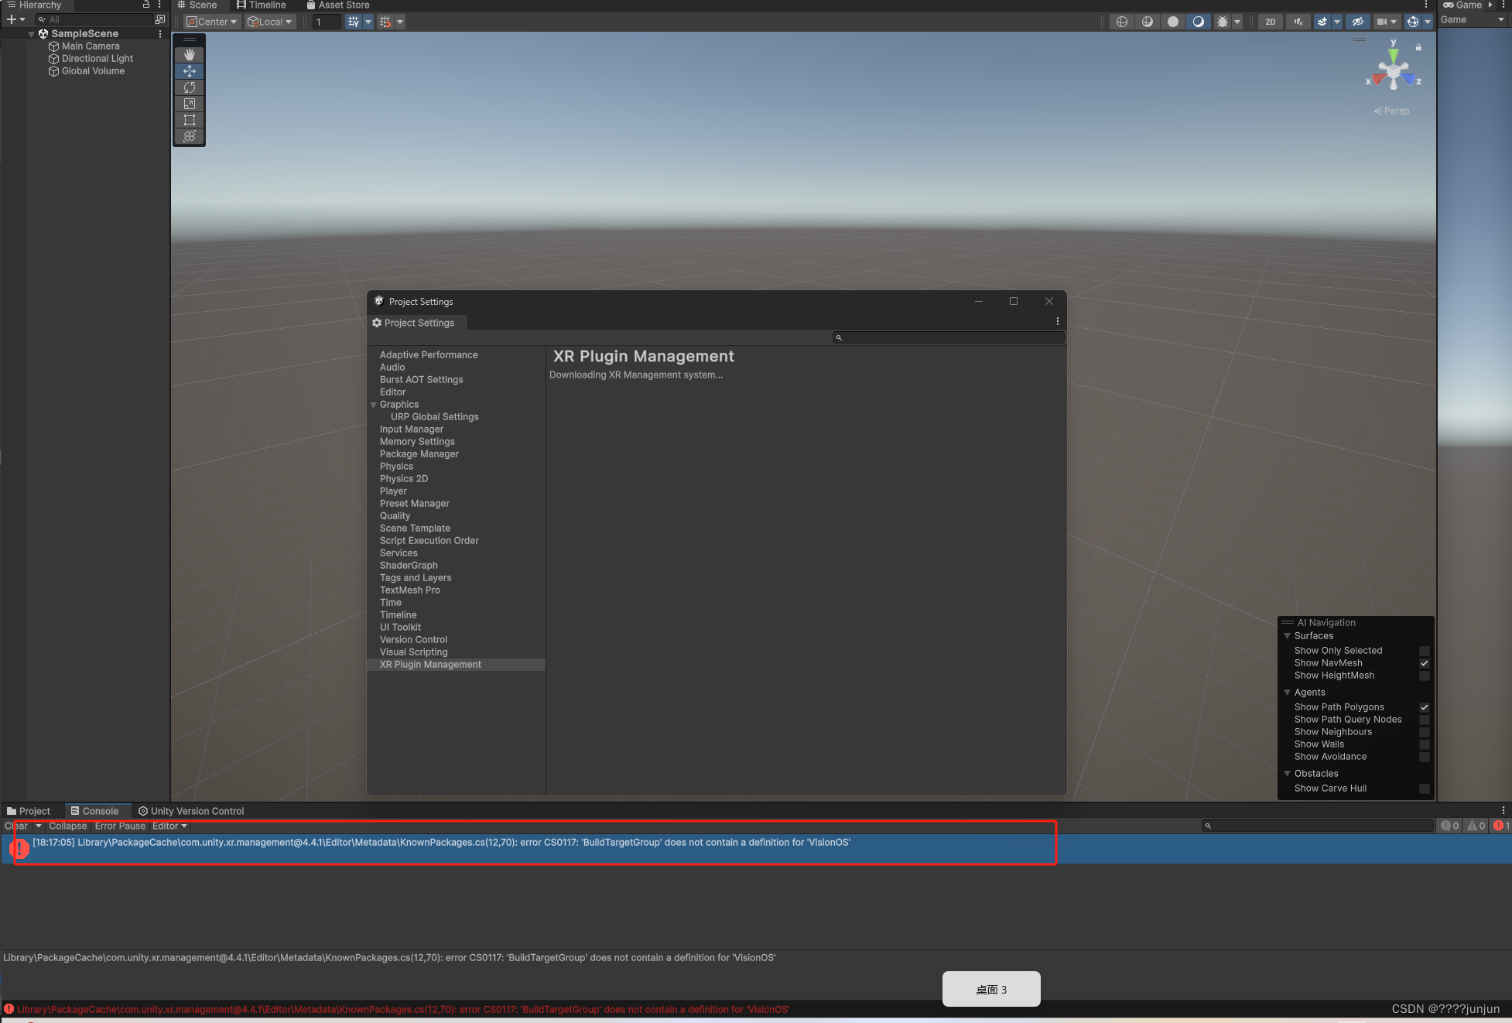This screenshot has height=1023, width=1512.
Task: Collapse the Agents section in AI Navigation
Action: 1288,692
